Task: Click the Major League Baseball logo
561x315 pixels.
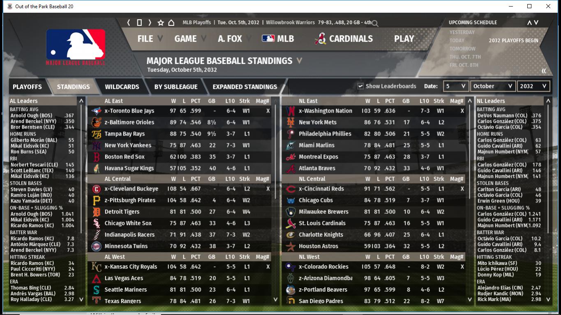Action: point(76,46)
